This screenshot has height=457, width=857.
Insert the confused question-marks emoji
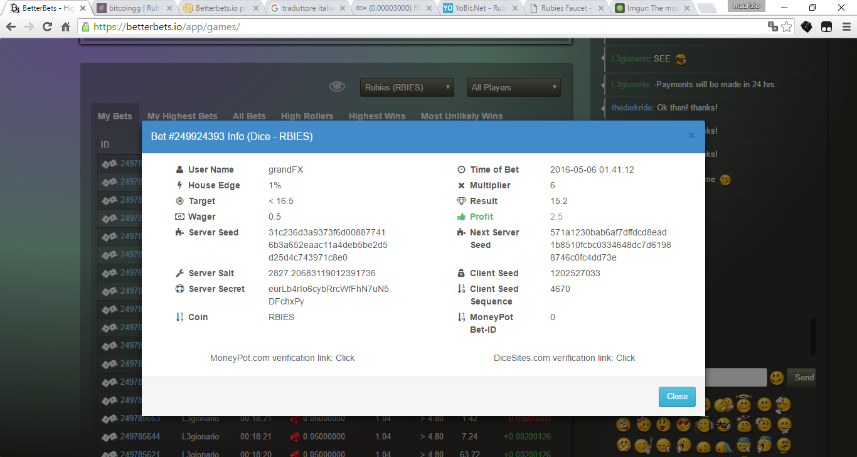(784, 424)
